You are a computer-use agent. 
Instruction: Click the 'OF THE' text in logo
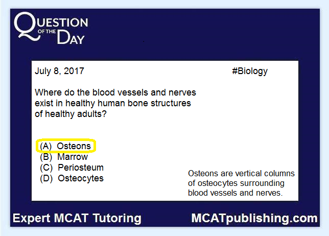[x=47, y=32]
